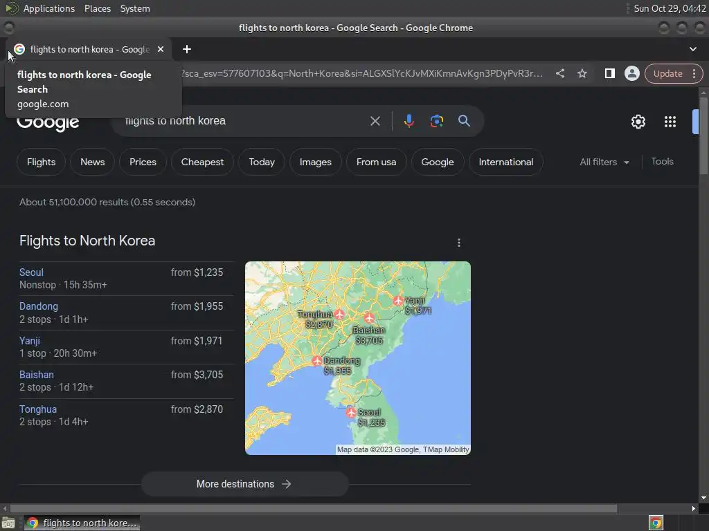Image resolution: width=709 pixels, height=531 pixels.
Task: Select the Today filter chip
Action: point(262,162)
